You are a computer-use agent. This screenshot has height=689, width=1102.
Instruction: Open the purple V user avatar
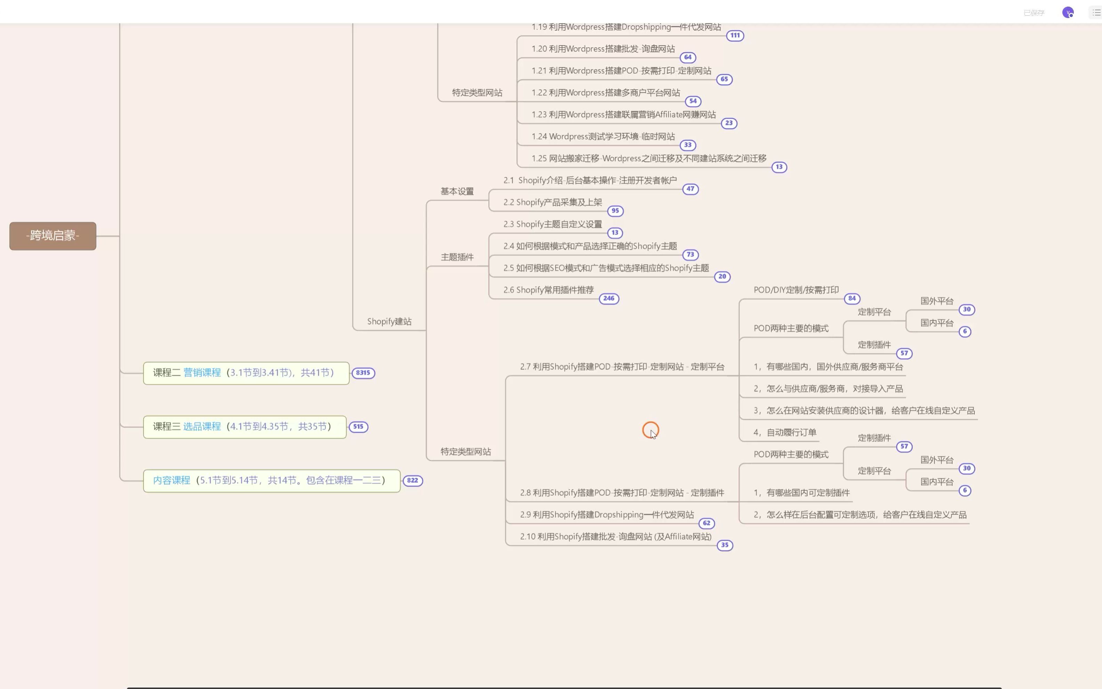[1067, 12]
